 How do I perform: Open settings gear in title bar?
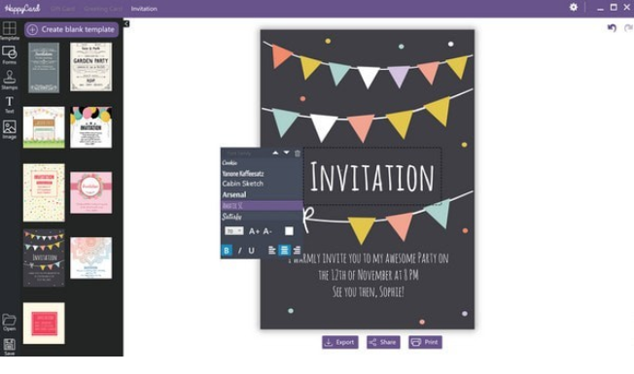pyautogui.click(x=574, y=7)
